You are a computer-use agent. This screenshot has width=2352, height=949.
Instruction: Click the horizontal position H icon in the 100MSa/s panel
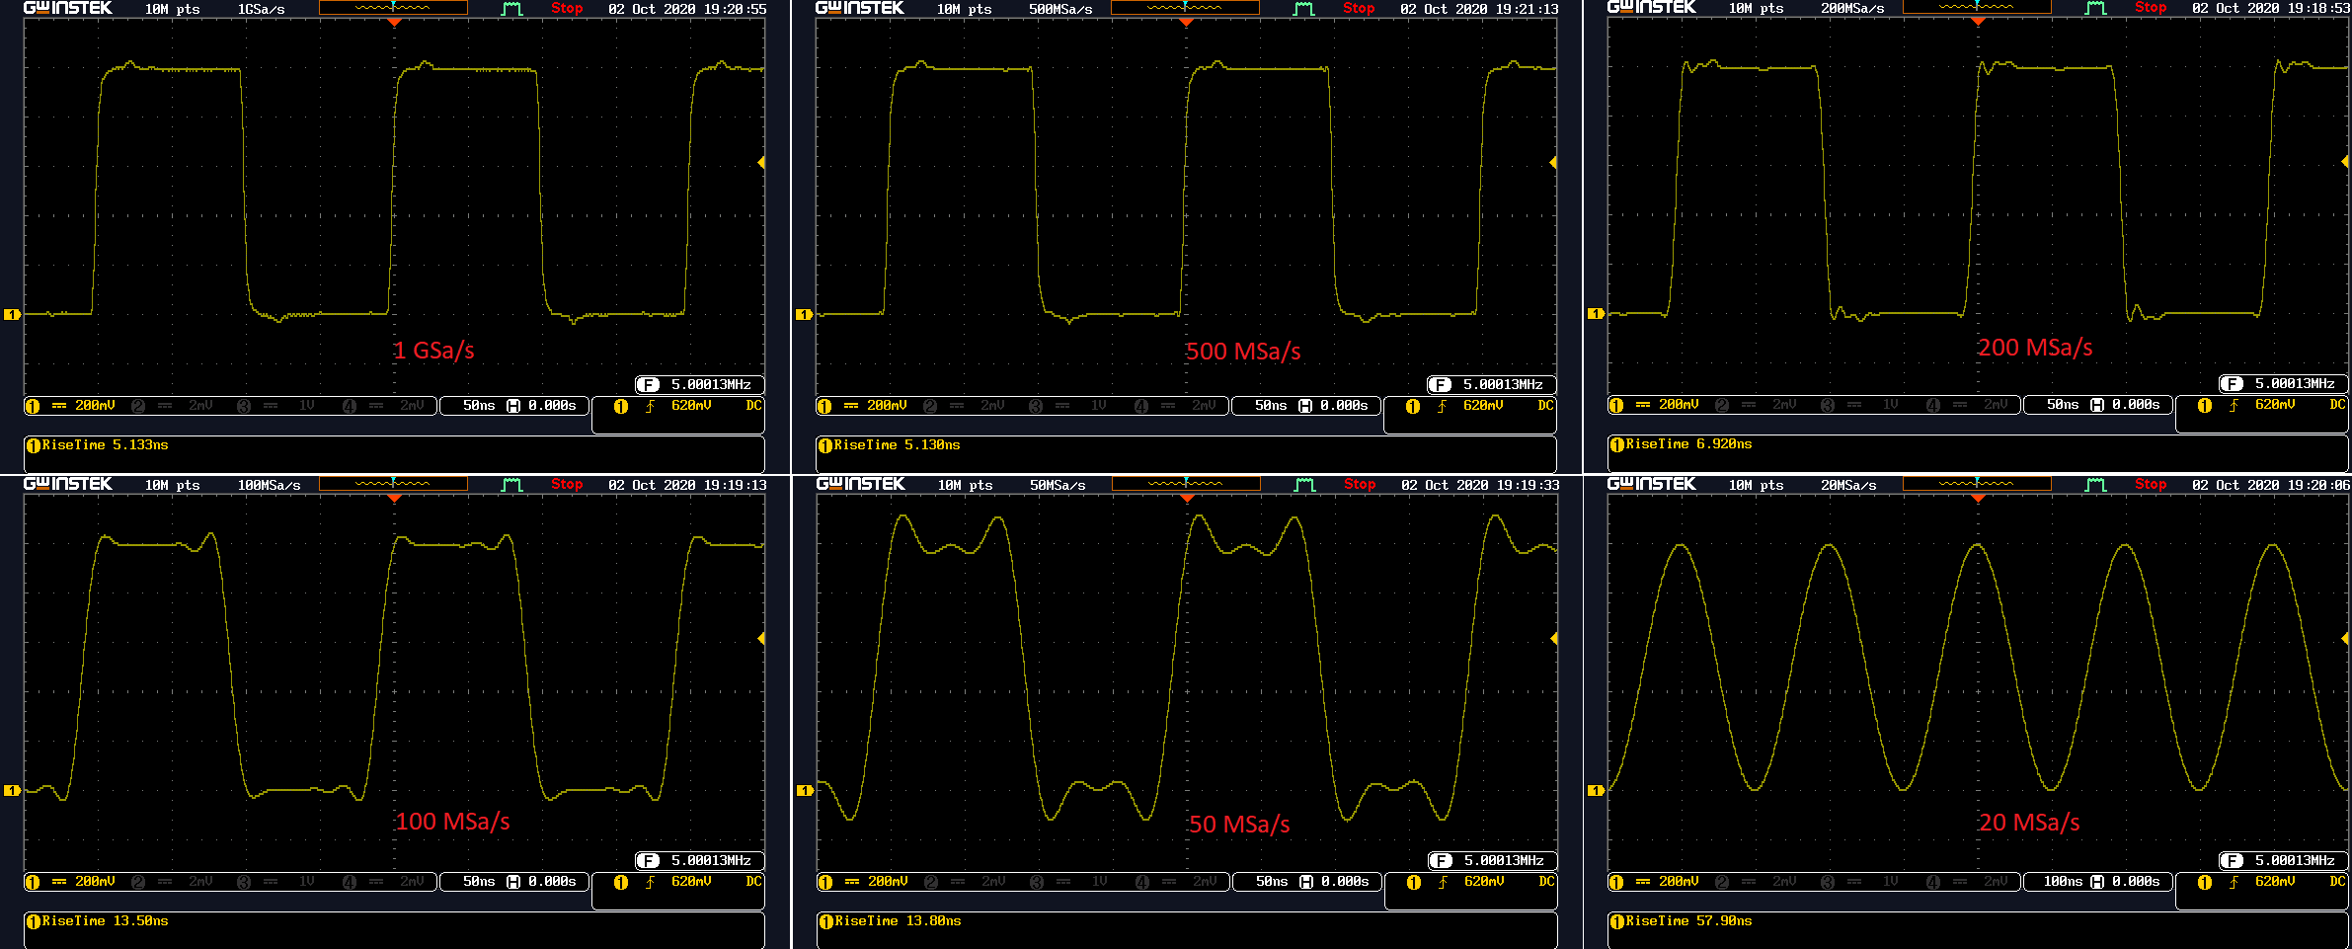point(513,882)
